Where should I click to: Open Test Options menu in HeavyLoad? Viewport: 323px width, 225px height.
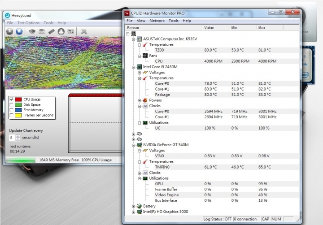(28, 23)
